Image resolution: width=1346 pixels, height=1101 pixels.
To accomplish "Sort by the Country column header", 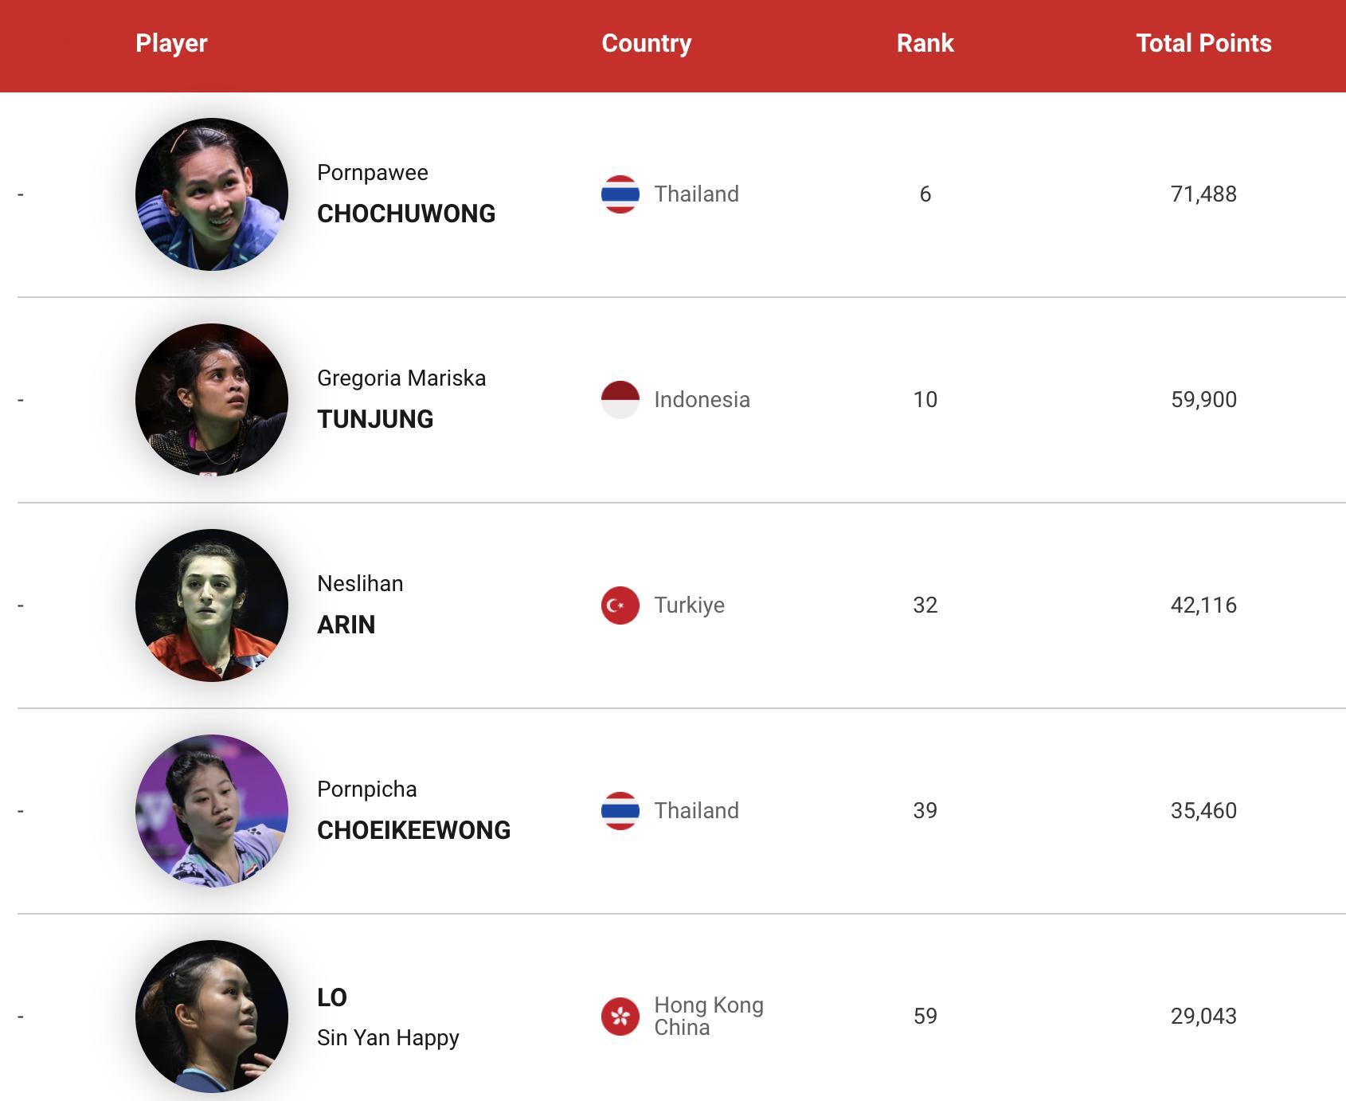I will click(x=646, y=43).
